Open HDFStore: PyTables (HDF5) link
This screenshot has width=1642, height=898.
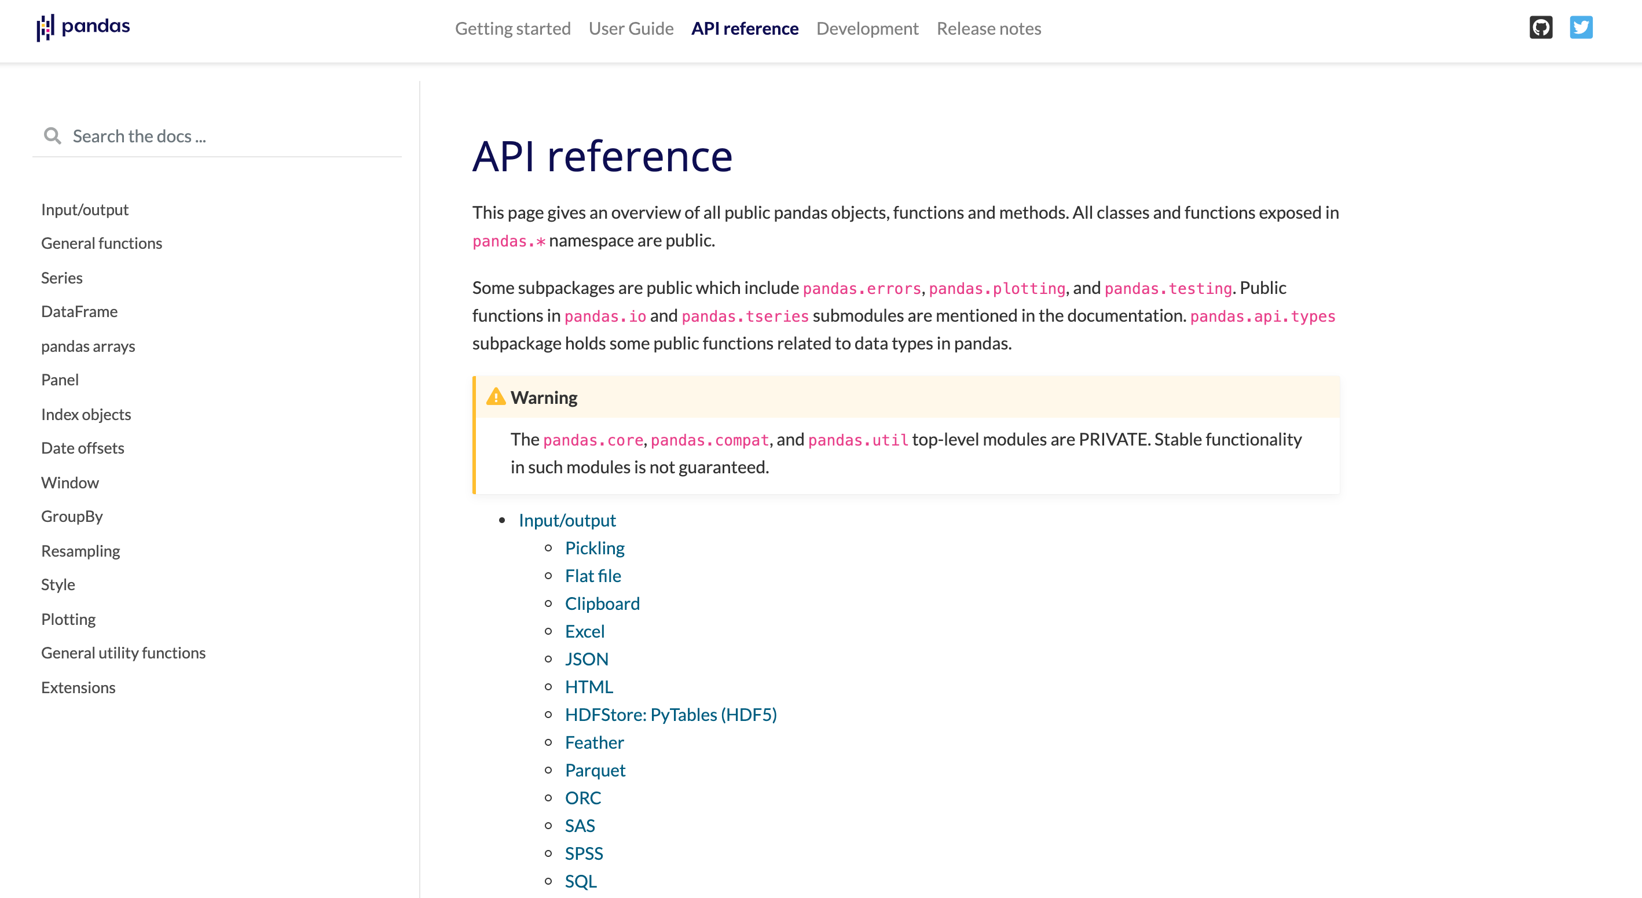coord(670,714)
